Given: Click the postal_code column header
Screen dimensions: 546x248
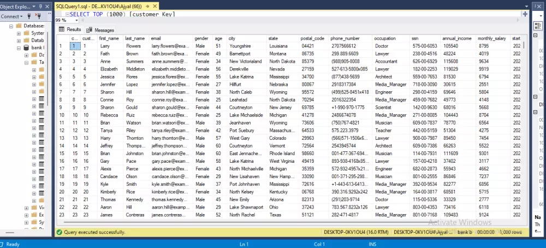Looking at the screenshot, I should point(313,38).
